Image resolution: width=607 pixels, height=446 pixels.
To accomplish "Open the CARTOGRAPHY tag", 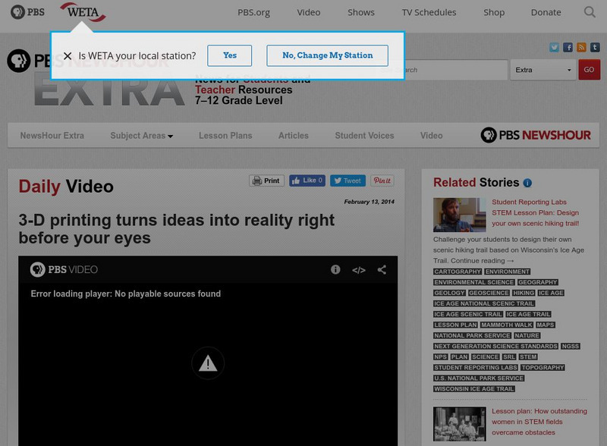I will [458, 272].
